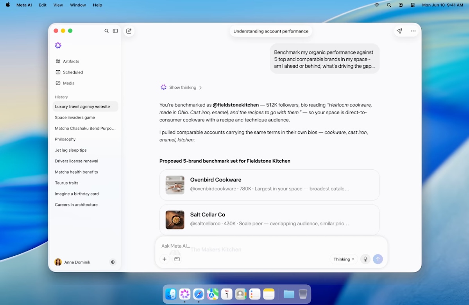Open Luxury travel agency website chat
Image resolution: width=469 pixels, height=305 pixels.
pyautogui.click(x=85, y=106)
